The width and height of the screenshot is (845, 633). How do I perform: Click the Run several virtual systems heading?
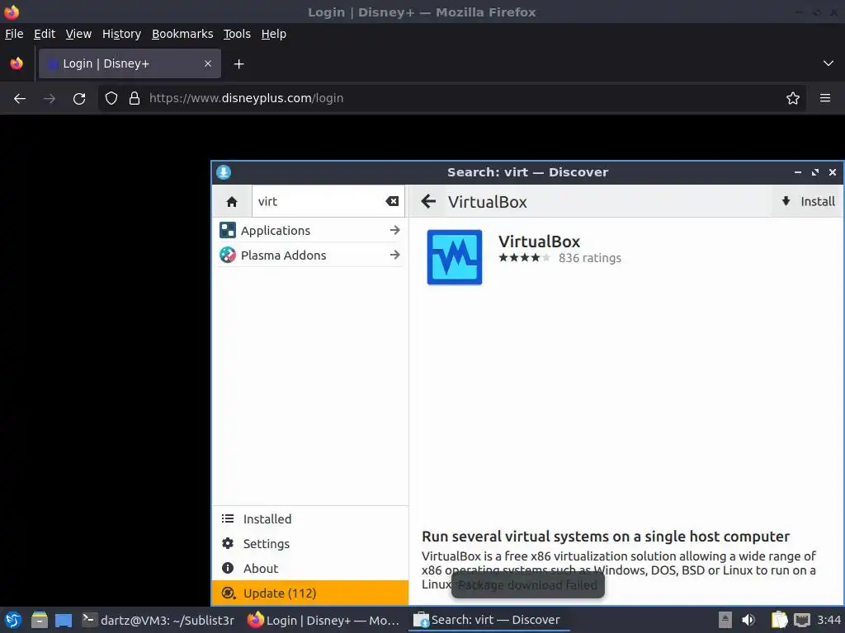click(605, 537)
